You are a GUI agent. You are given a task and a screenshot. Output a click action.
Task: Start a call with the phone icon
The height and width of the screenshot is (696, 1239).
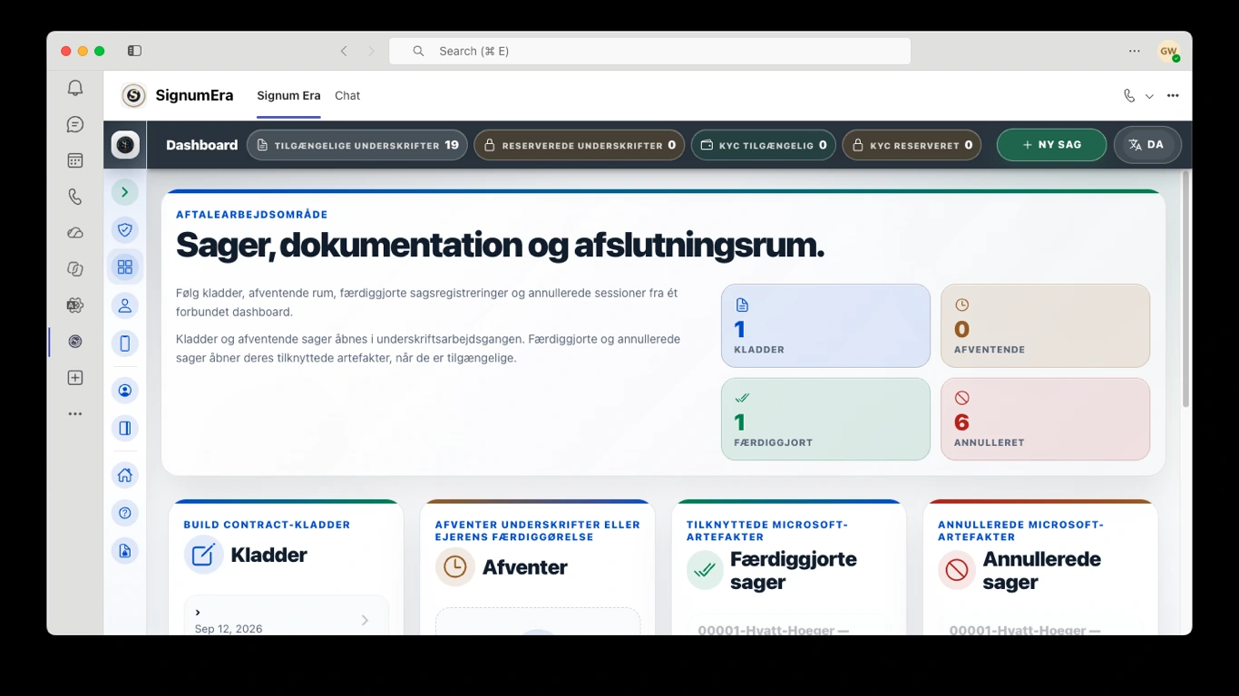(1129, 95)
